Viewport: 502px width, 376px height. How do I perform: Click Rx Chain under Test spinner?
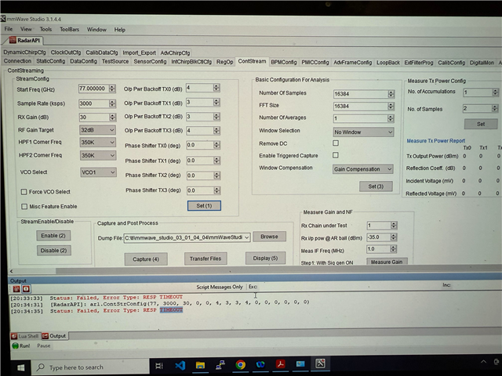[x=394, y=226]
